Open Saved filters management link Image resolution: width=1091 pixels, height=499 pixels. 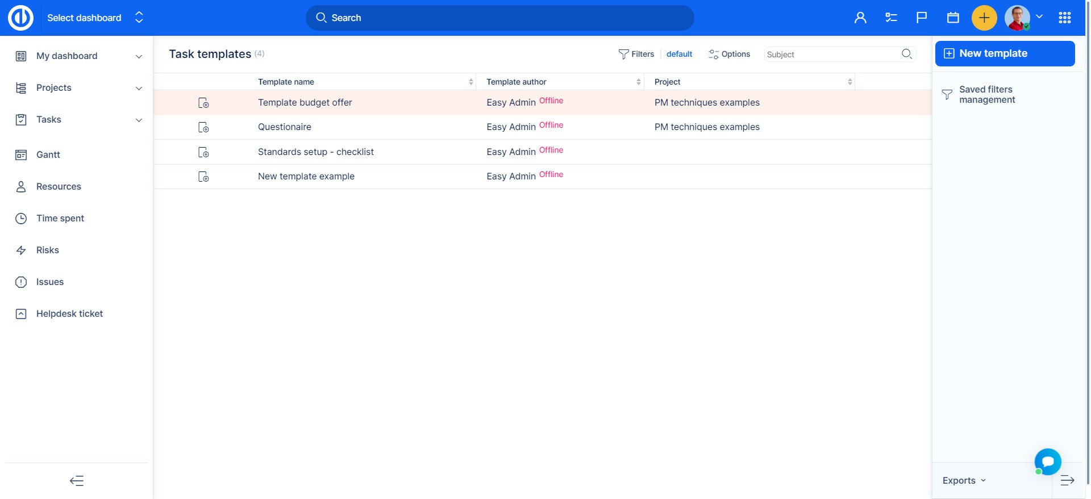point(986,94)
